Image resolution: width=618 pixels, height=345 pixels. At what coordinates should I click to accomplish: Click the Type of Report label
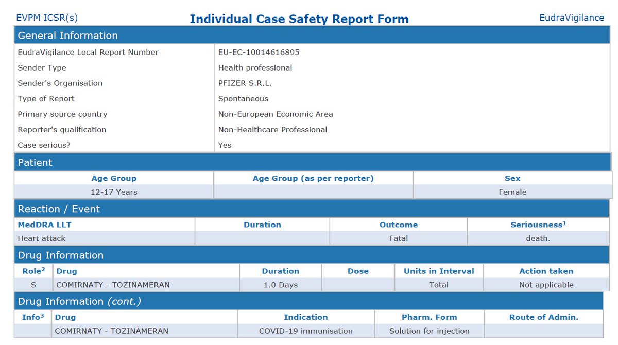(46, 98)
